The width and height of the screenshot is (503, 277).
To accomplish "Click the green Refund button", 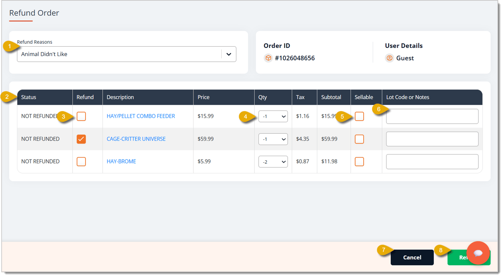I will [x=457, y=257].
